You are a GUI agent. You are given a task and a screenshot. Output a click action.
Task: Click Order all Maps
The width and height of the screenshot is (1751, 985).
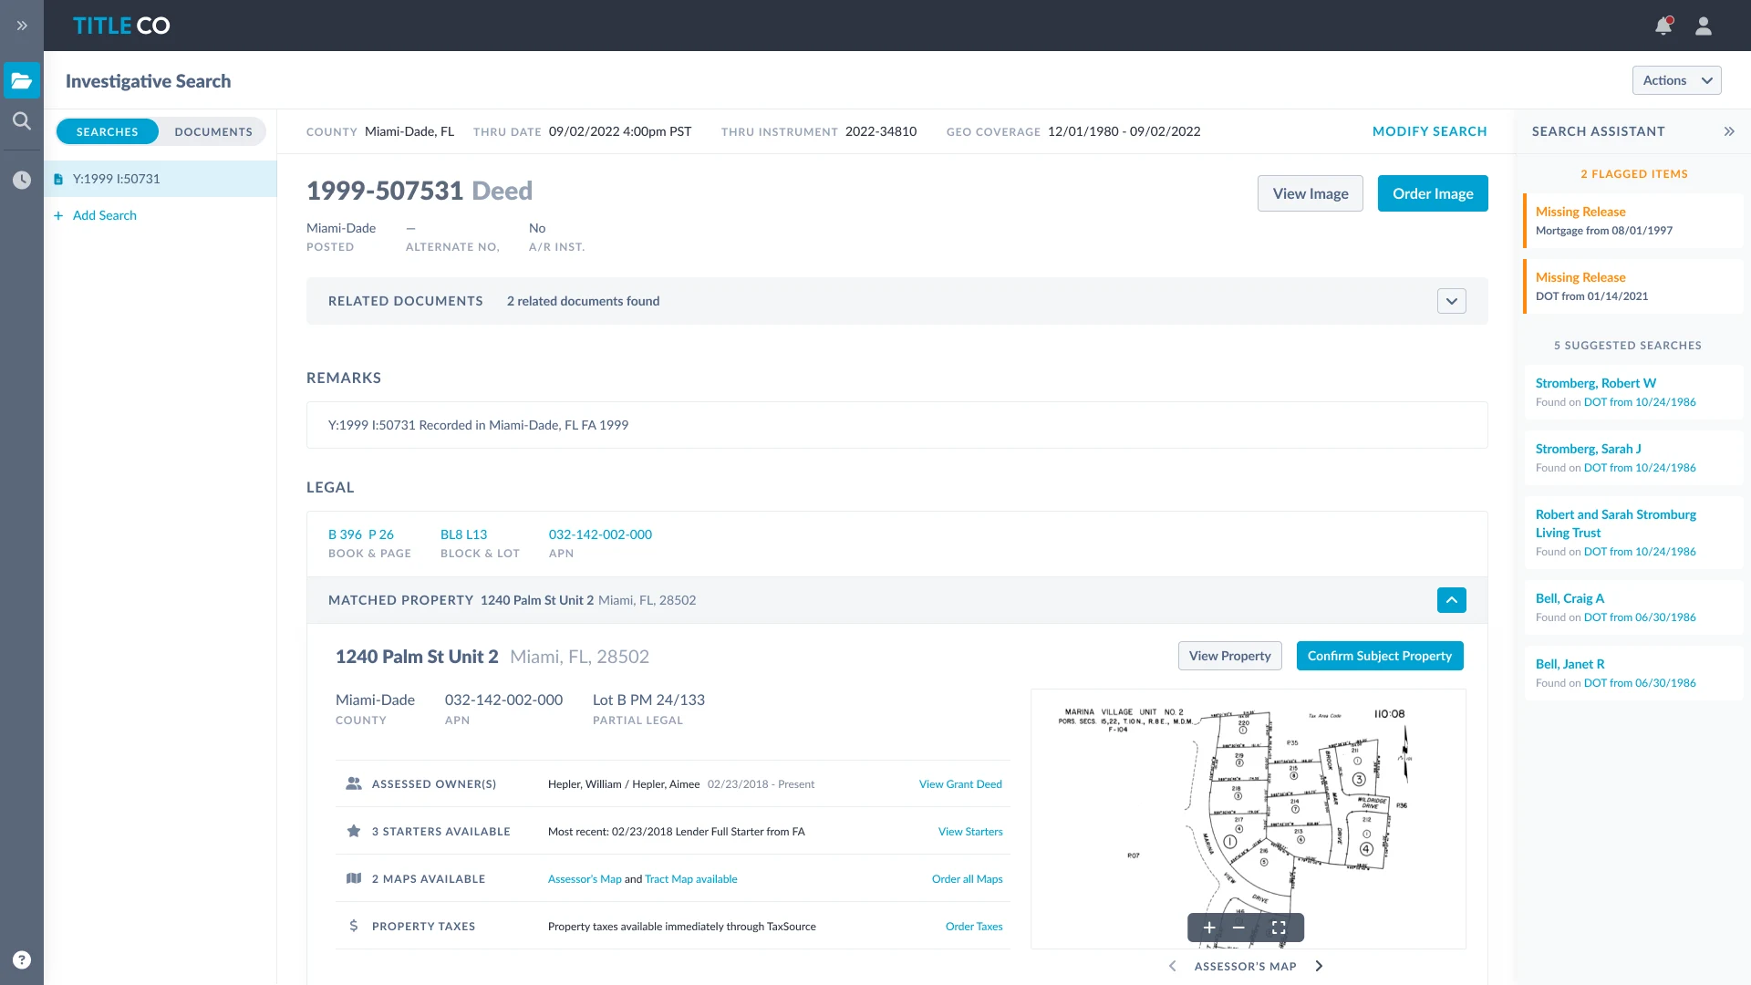pos(967,879)
